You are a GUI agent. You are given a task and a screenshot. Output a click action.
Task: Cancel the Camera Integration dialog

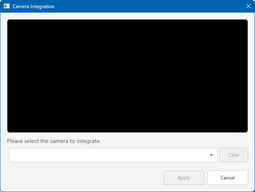(x=228, y=178)
